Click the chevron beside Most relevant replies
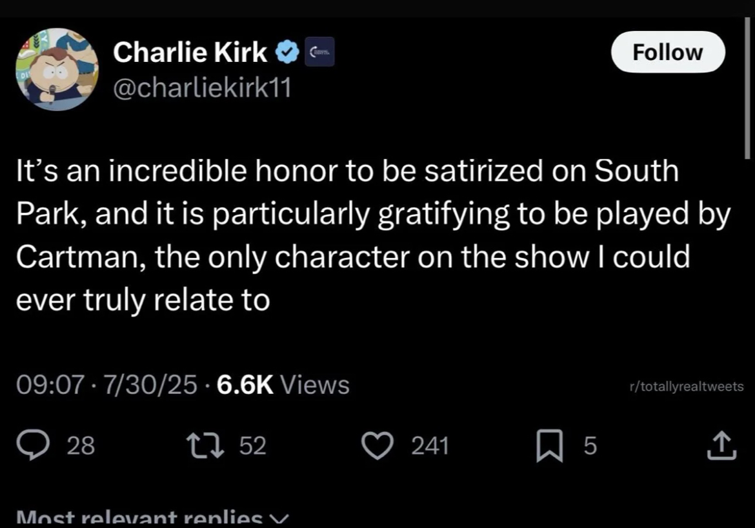The width and height of the screenshot is (755, 528). tap(279, 520)
